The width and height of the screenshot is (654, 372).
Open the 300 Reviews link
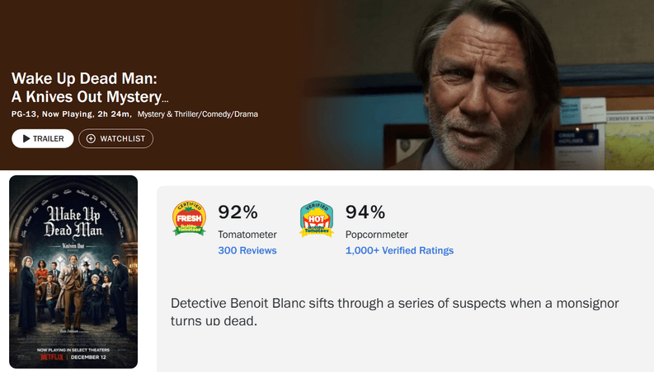pos(247,250)
